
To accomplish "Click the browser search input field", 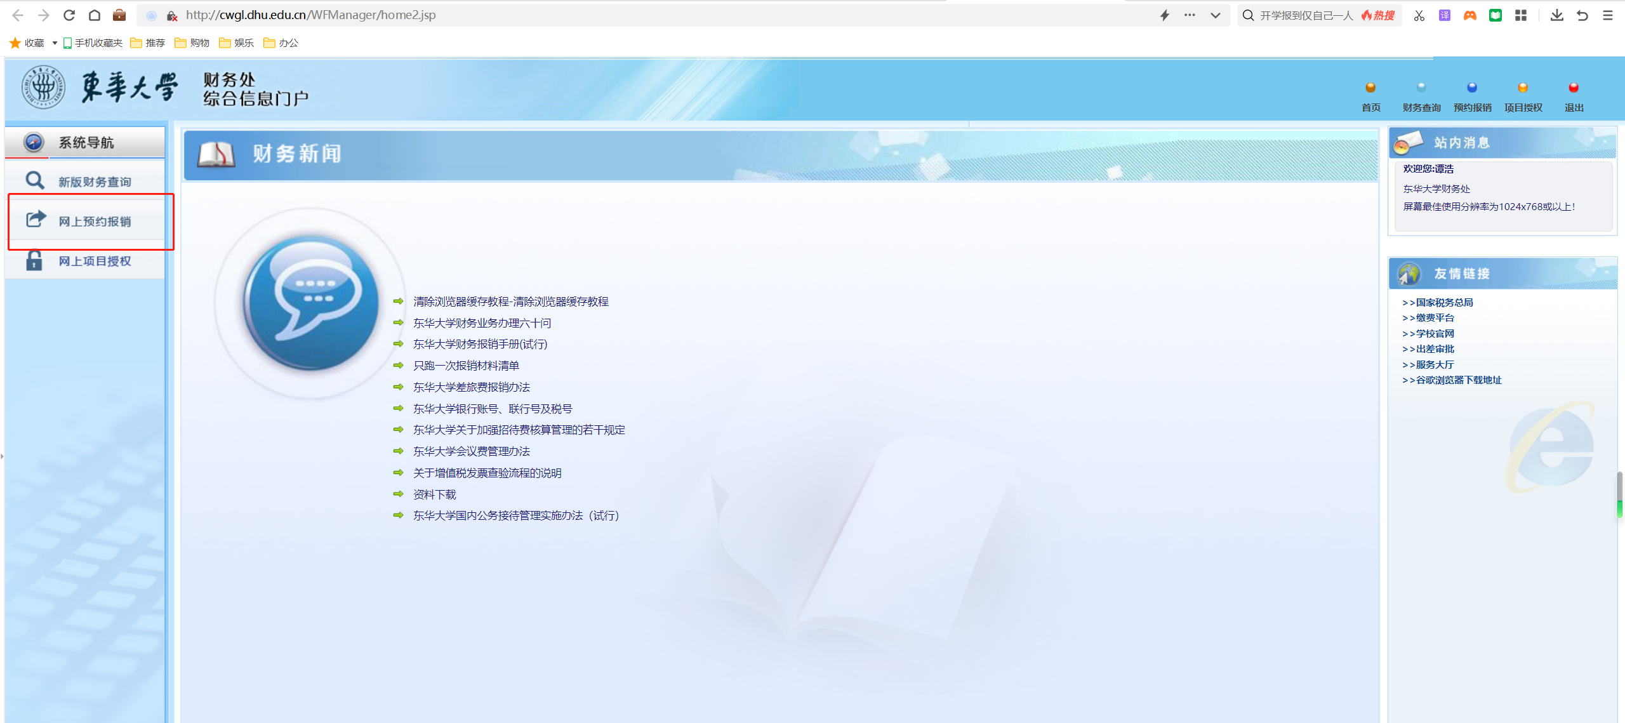I will tap(1306, 15).
